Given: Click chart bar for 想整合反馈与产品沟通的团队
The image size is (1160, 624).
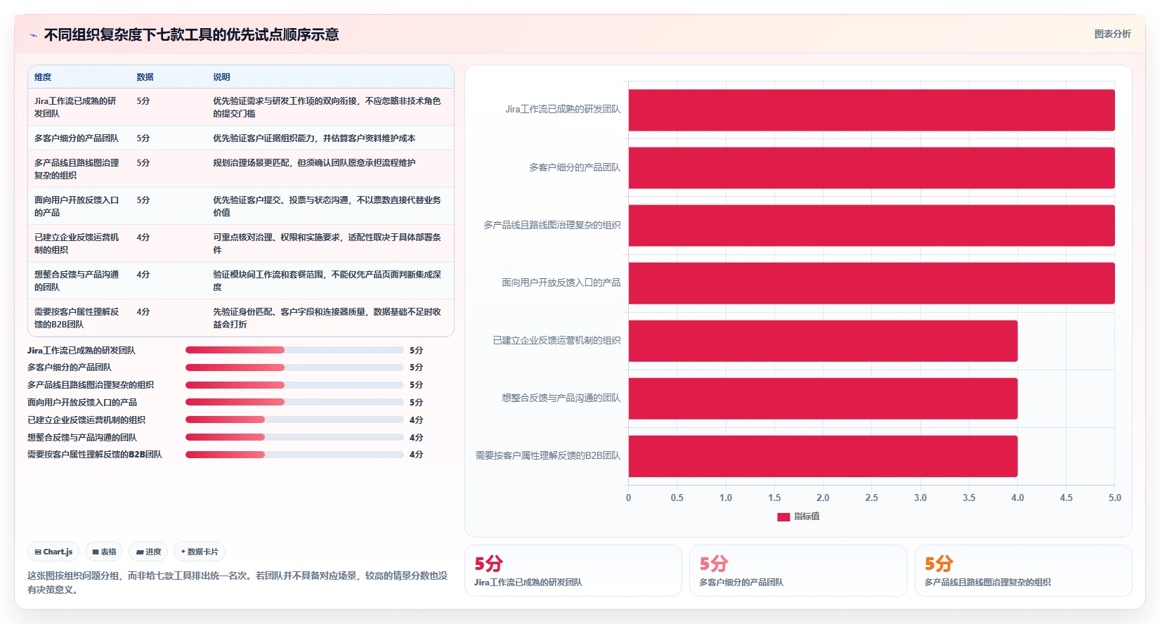Looking at the screenshot, I should tap(823, 398).
